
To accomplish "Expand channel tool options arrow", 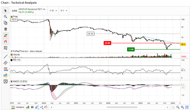I will pos(9,63).
